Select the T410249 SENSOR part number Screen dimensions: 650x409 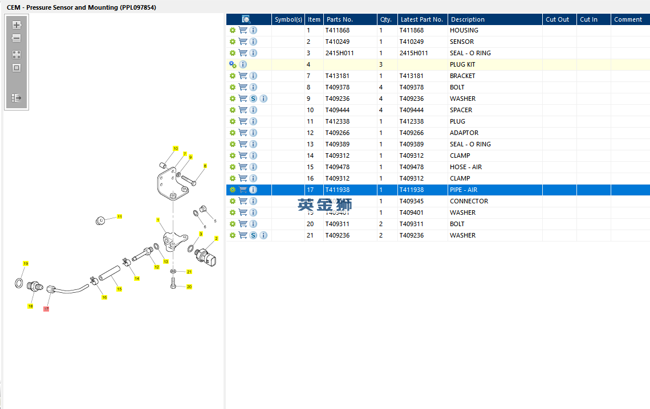coord(350,42)
